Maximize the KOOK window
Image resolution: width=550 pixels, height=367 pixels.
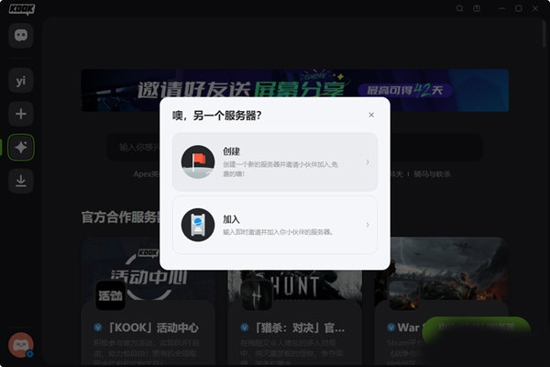coord(519,8)
